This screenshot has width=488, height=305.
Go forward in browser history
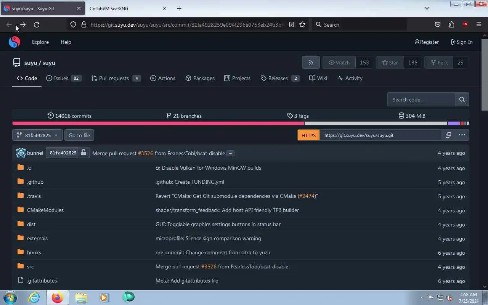23,24
